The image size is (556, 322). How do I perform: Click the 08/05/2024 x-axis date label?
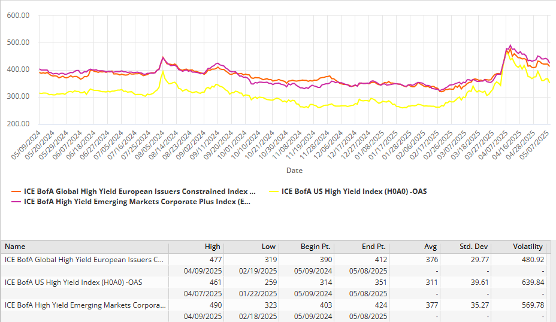150,145
